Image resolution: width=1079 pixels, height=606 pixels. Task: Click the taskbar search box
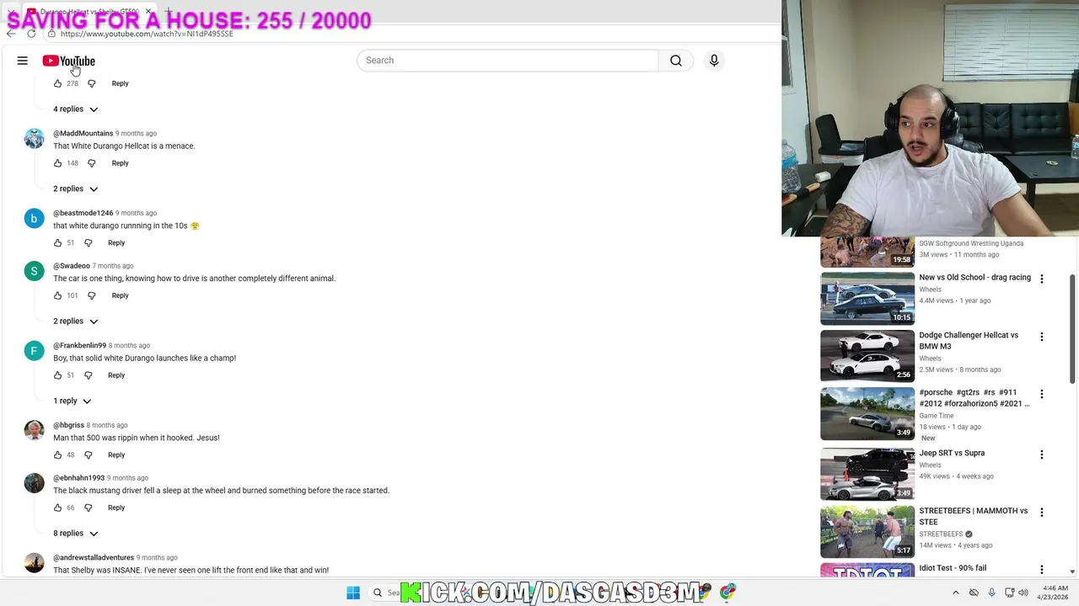coord(386,593)
